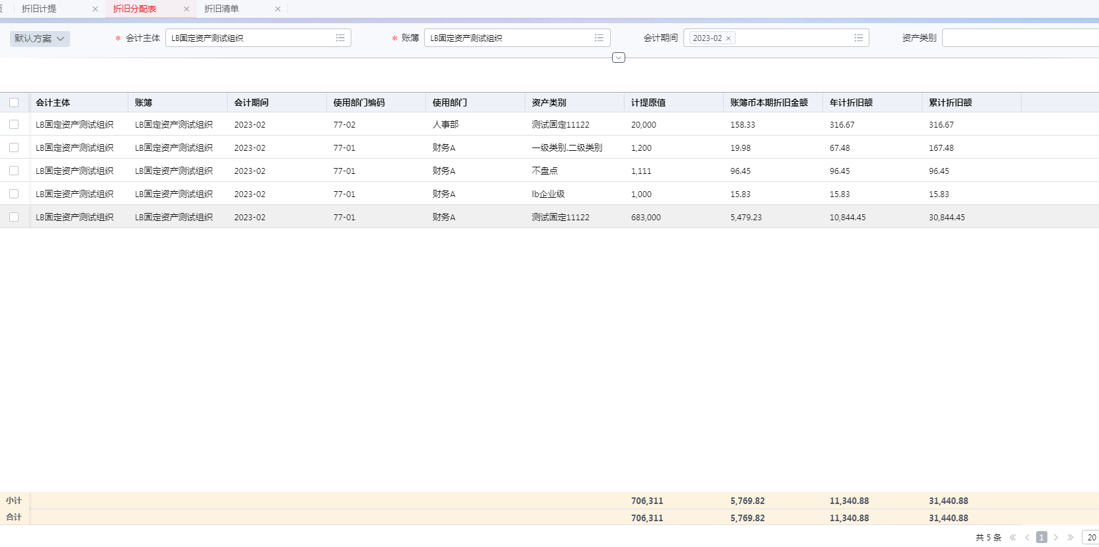Switch to the 折旧分配表 tab

coord(134,9)
